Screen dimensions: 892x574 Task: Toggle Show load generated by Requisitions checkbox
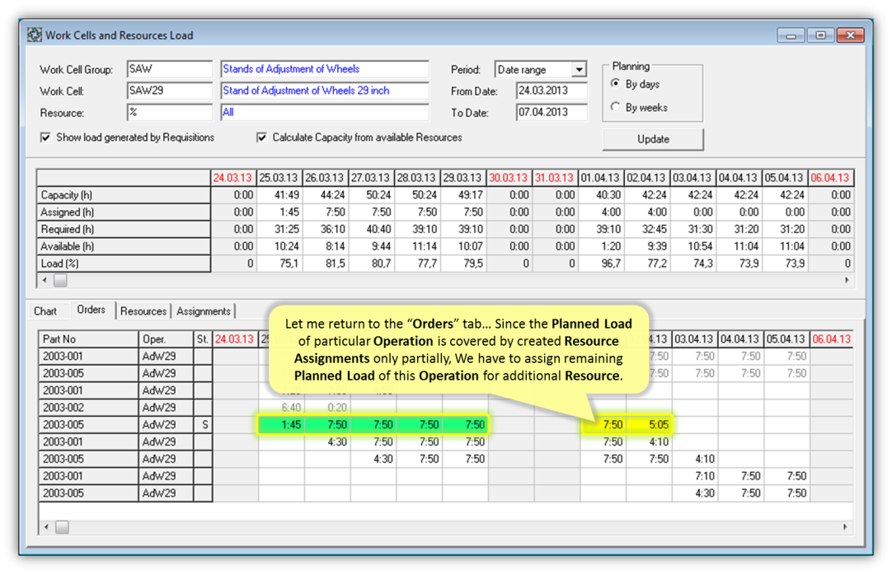(45, 138)
